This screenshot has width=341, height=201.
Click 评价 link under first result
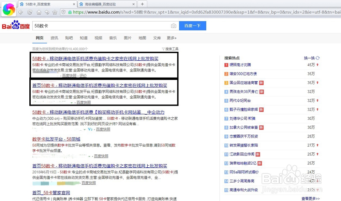tap(83, 76)
